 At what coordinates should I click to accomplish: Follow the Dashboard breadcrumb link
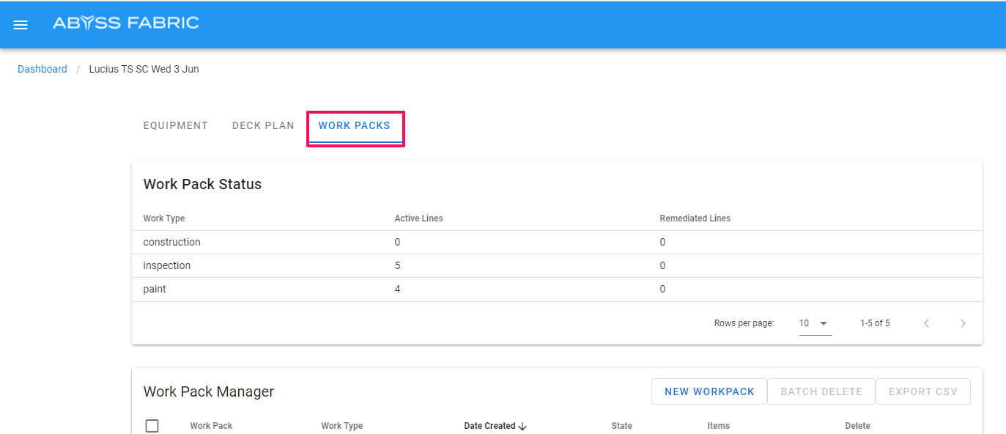[x=42, y=69]
